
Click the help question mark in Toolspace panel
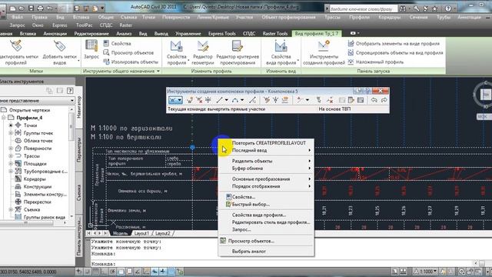pyautogui.click(x=70, y=91)
